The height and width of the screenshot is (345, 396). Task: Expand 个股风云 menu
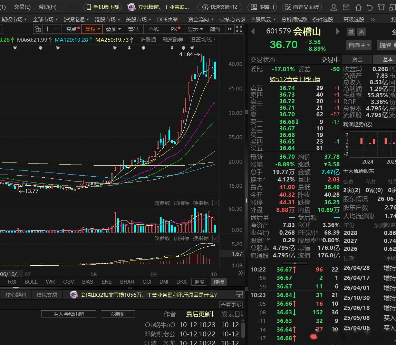263,19
